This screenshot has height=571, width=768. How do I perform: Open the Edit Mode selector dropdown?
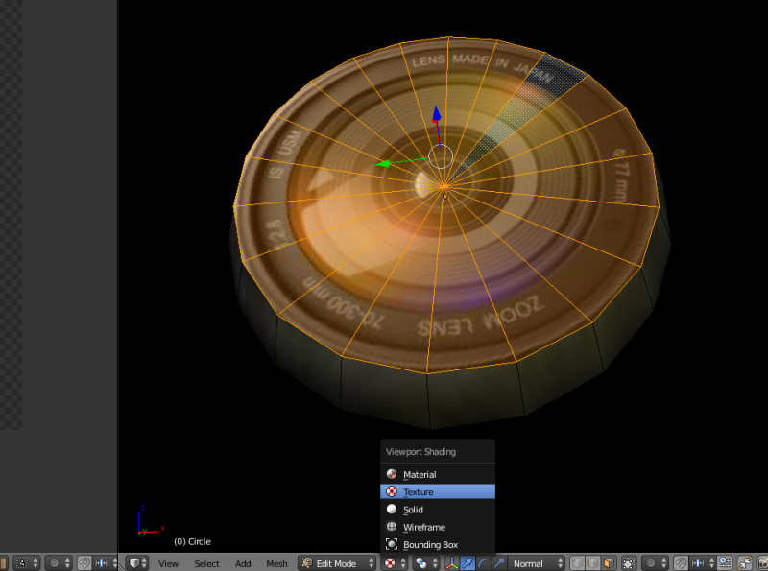click(336, 563)
